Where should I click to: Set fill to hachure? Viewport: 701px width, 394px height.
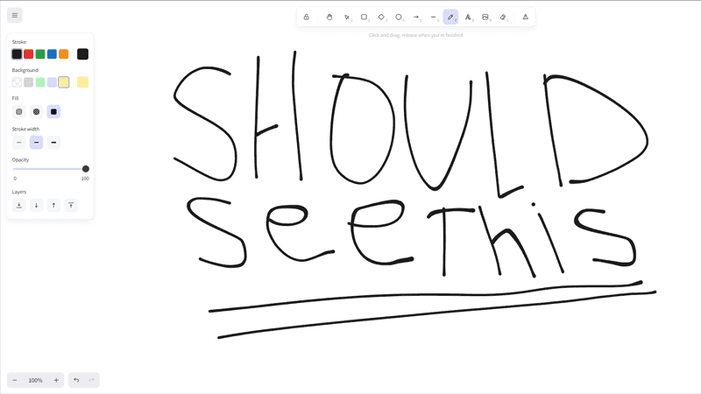(18, 112)
